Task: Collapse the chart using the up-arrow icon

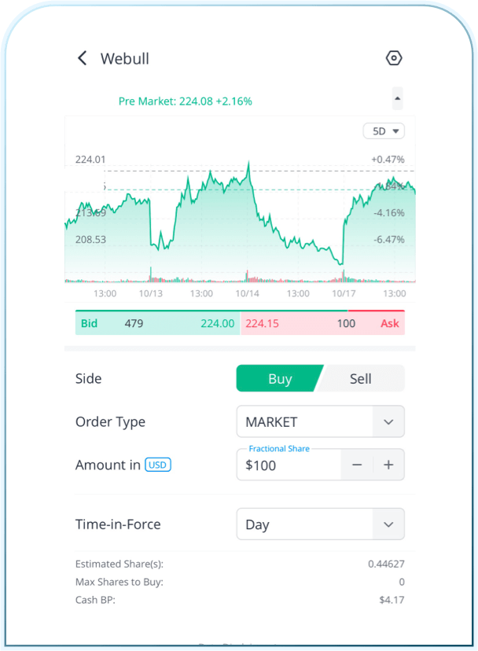Action: click(397, 99)
